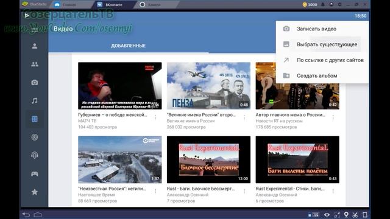Screen dimensions: 390x219
Task: Choose Записать видео from menu
Action: coord(322,29)
